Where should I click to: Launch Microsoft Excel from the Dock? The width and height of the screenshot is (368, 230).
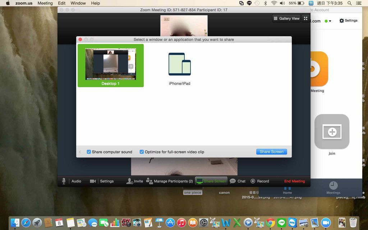[237, 222]
